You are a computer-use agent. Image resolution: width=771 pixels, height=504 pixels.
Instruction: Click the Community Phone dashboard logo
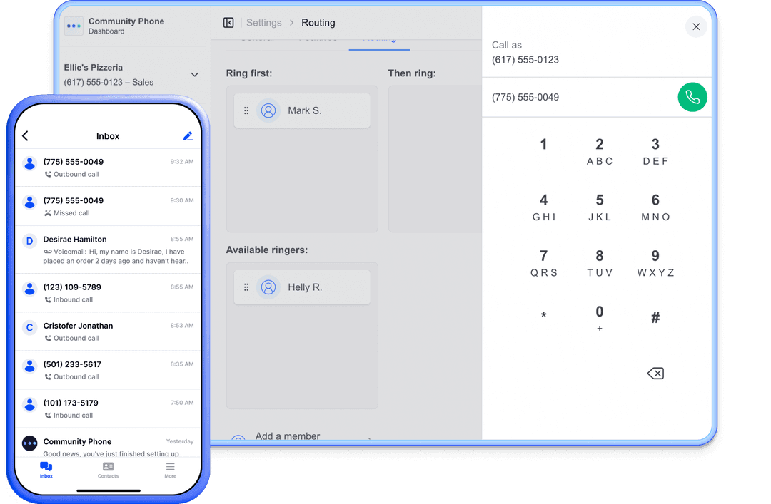[x=74, y=26]
